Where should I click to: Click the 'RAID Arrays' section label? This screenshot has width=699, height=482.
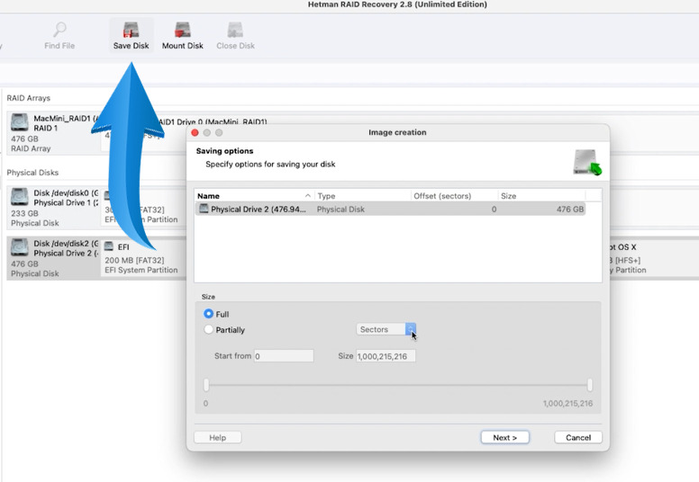pos(29,98)
